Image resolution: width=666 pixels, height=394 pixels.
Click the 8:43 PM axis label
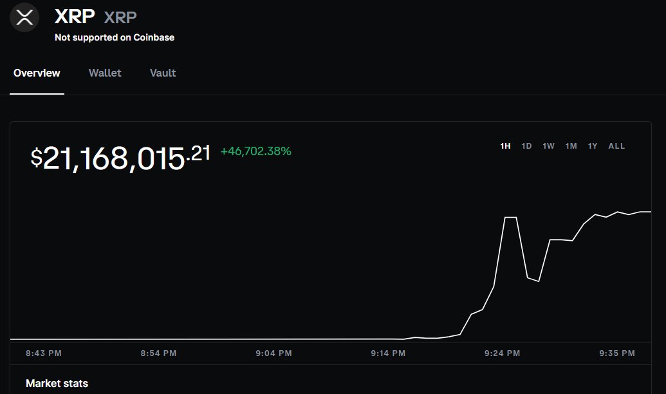tap(44, 353)
